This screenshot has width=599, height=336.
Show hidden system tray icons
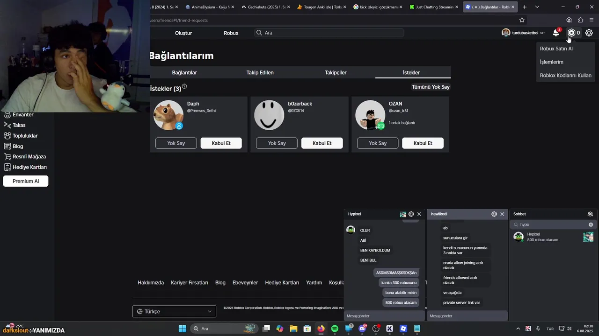(x=518, y=329)
